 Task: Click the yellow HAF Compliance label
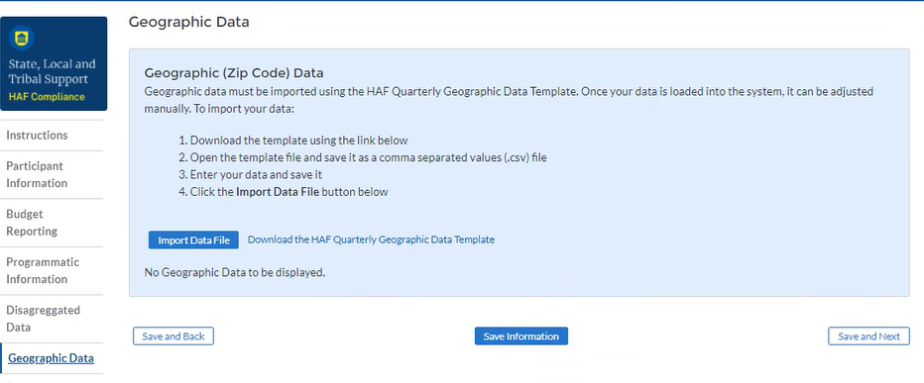point(47,97)
